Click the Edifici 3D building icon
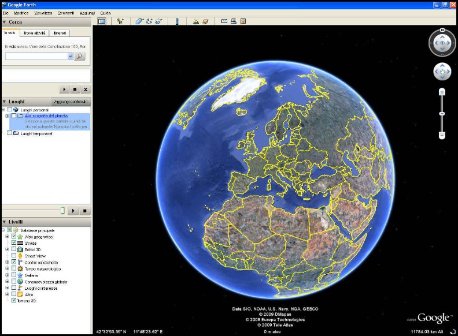The image size is (458, 336). click(x=20, y=249)
